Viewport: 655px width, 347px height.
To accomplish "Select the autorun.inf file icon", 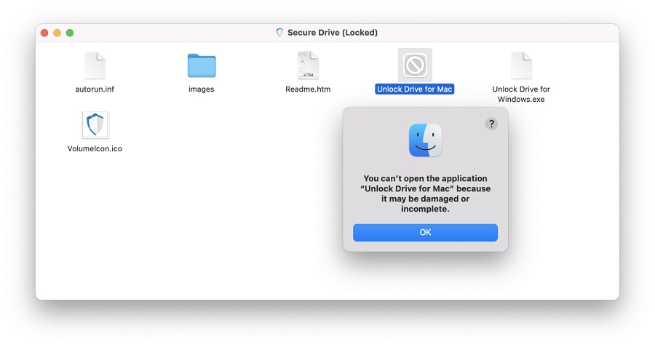I will [95, 65].
